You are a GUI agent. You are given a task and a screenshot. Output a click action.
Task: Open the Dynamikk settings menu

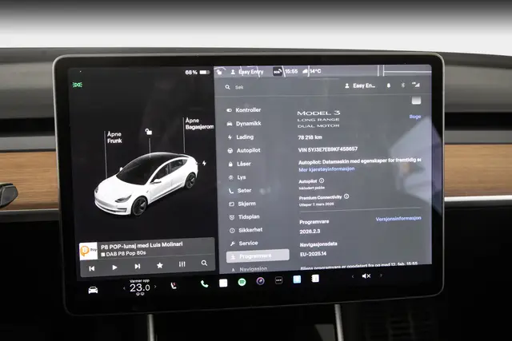(x=244, y=124)
